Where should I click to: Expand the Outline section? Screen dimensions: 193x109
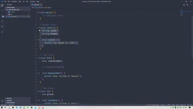pyautogui.click(x=17, y=98)
